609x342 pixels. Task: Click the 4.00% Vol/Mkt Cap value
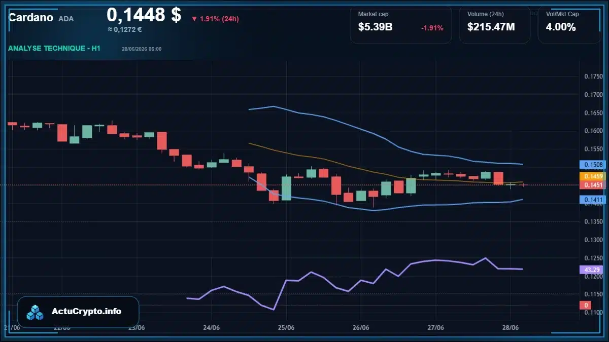click(561, 27)
